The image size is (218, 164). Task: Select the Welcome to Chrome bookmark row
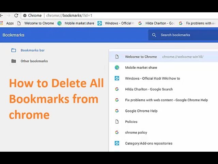141,57
